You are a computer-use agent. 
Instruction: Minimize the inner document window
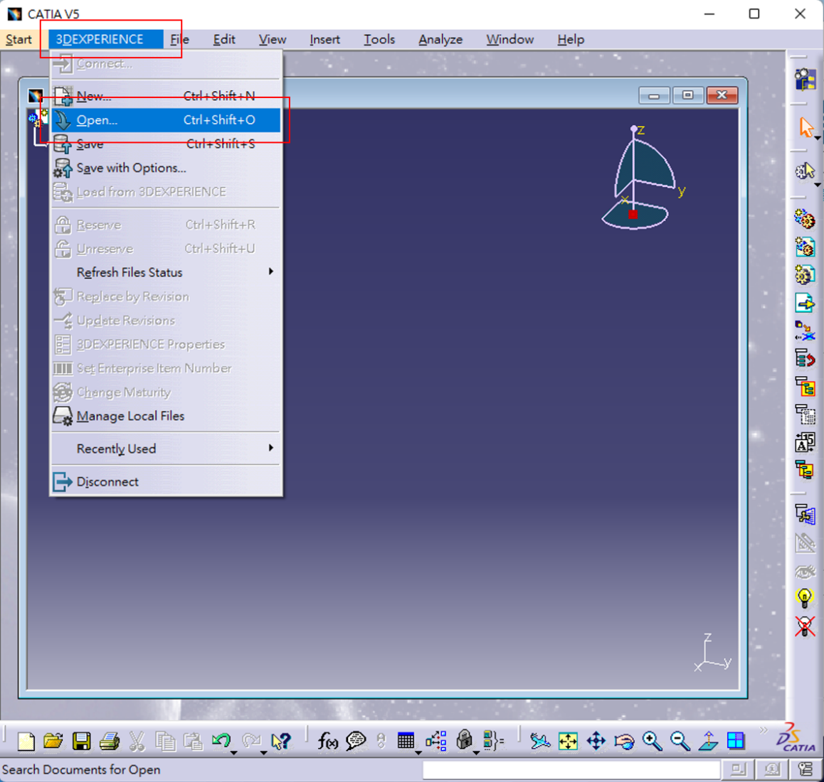654,95
